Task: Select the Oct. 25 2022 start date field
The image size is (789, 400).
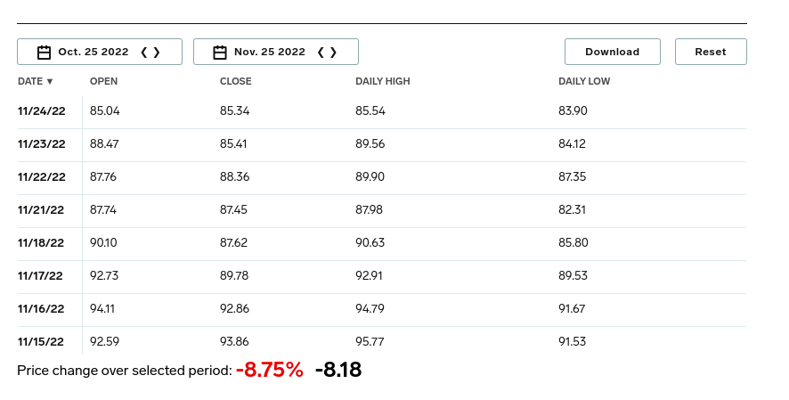Action: [100, 52]
